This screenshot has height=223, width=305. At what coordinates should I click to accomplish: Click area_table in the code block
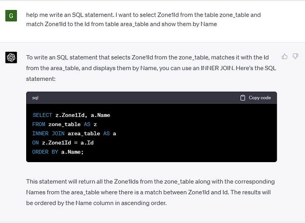[x=84, y=133]
